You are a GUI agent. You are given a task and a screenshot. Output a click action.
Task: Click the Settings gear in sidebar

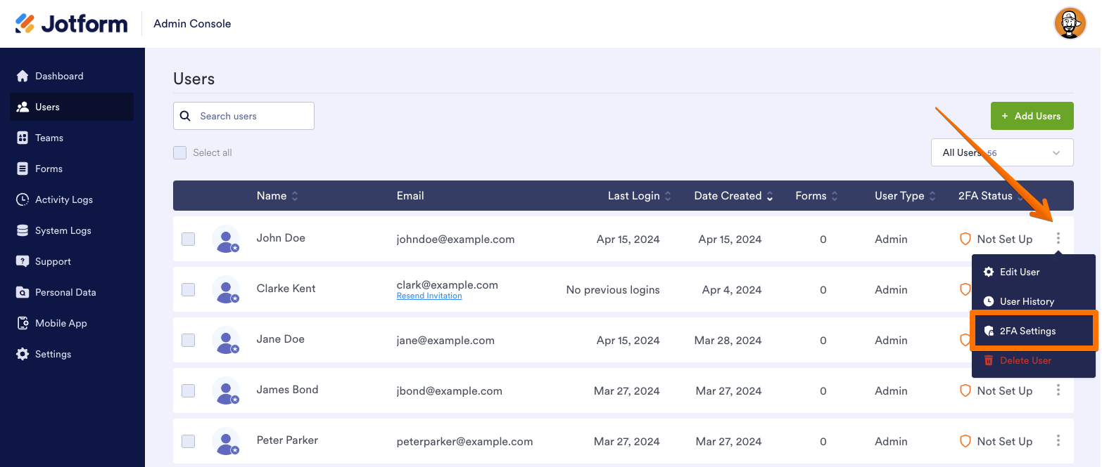click(23, 354)
